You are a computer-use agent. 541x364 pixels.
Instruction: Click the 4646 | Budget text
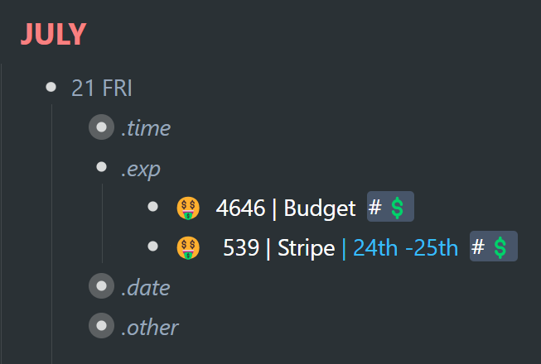click(286, 208)
